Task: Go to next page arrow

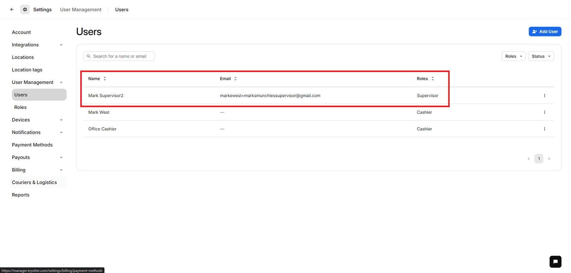Action: pos(549,159)
